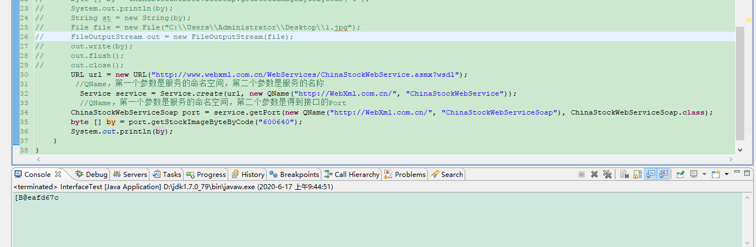Click the getStockImageByteByCode("600640") call
Viewport: 756px width, 247px height.
(215, 122)
